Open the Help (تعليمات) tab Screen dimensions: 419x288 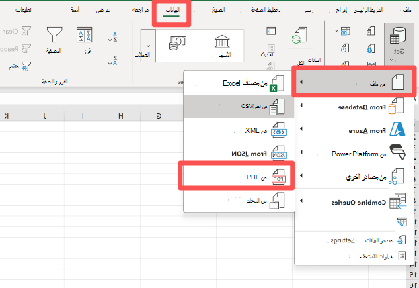[24, 10]
